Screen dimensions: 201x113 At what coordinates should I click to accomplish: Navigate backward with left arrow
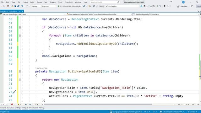26,105
